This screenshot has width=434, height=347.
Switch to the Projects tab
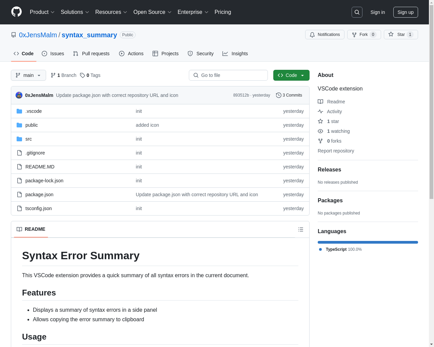(165, 54)
